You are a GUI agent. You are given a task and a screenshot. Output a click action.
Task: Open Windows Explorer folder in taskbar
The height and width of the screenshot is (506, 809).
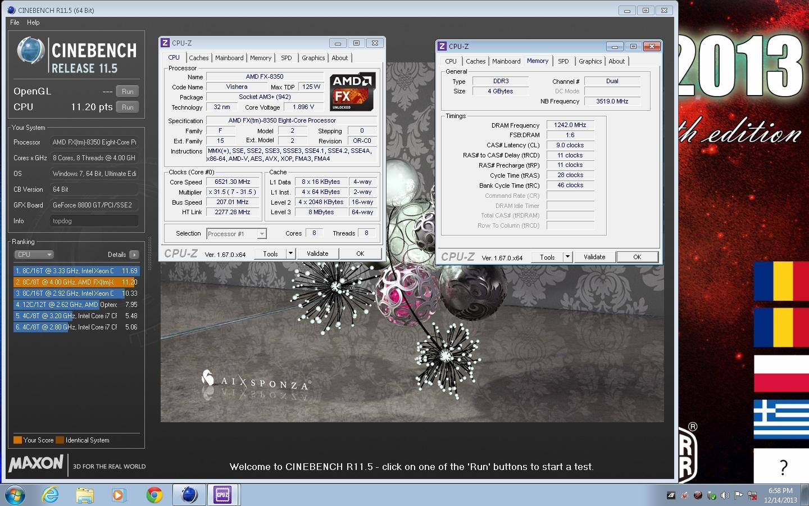tap(84, 495)
